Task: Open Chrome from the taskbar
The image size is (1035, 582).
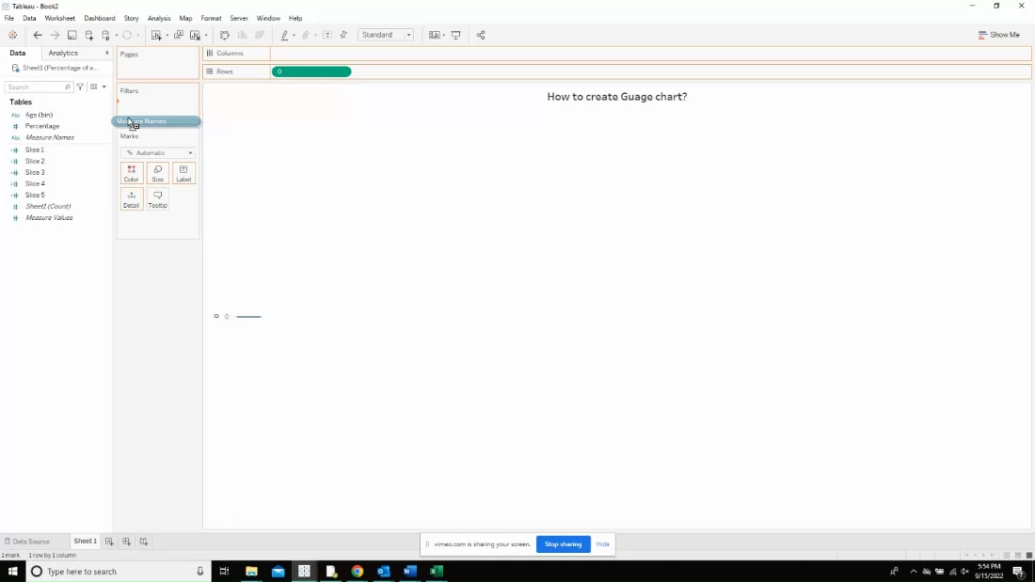Action: coord(358,572)
